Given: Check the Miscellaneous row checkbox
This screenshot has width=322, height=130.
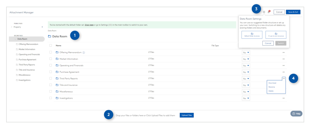Looking at the screenshot, I should pyautogui.click(x=50, y=91).
